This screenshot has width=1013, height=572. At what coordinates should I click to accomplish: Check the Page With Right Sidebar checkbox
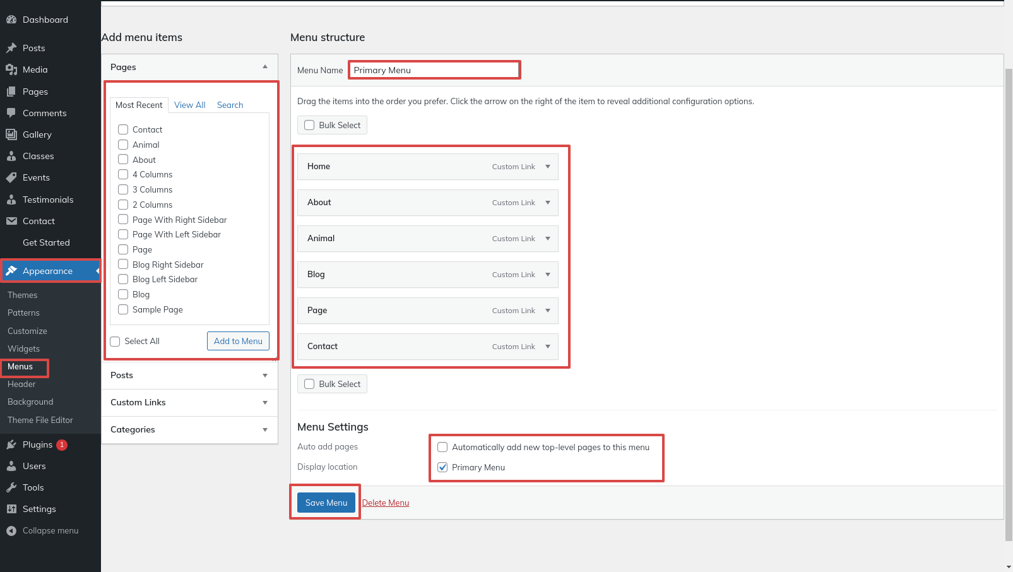coord(123,220)
